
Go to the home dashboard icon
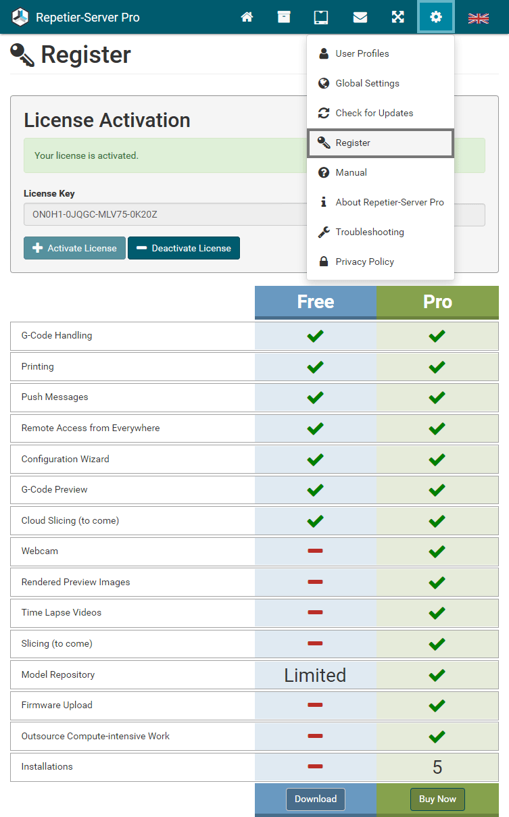pos(247,17)
